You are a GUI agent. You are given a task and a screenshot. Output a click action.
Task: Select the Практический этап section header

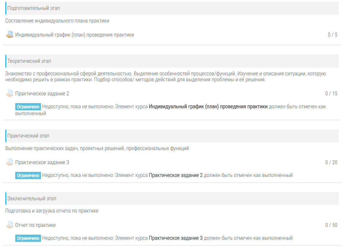[28, 136]
